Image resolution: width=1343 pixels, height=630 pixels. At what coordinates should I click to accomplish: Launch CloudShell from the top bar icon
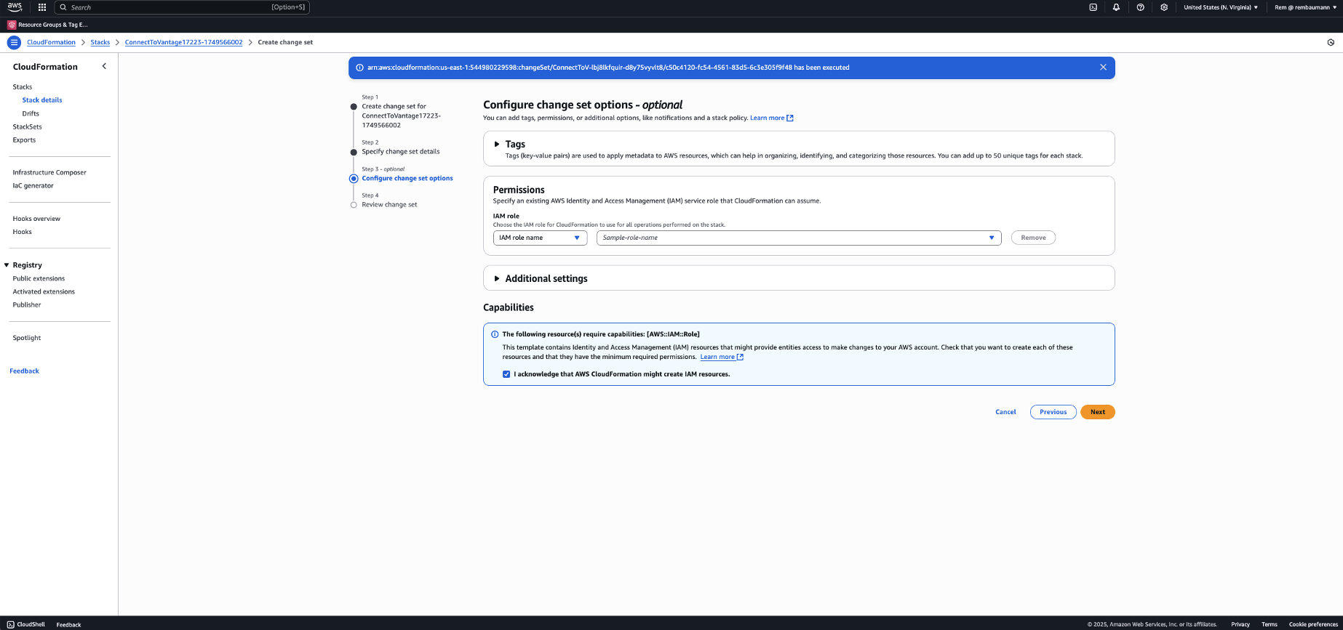(x=1093, y=7)
